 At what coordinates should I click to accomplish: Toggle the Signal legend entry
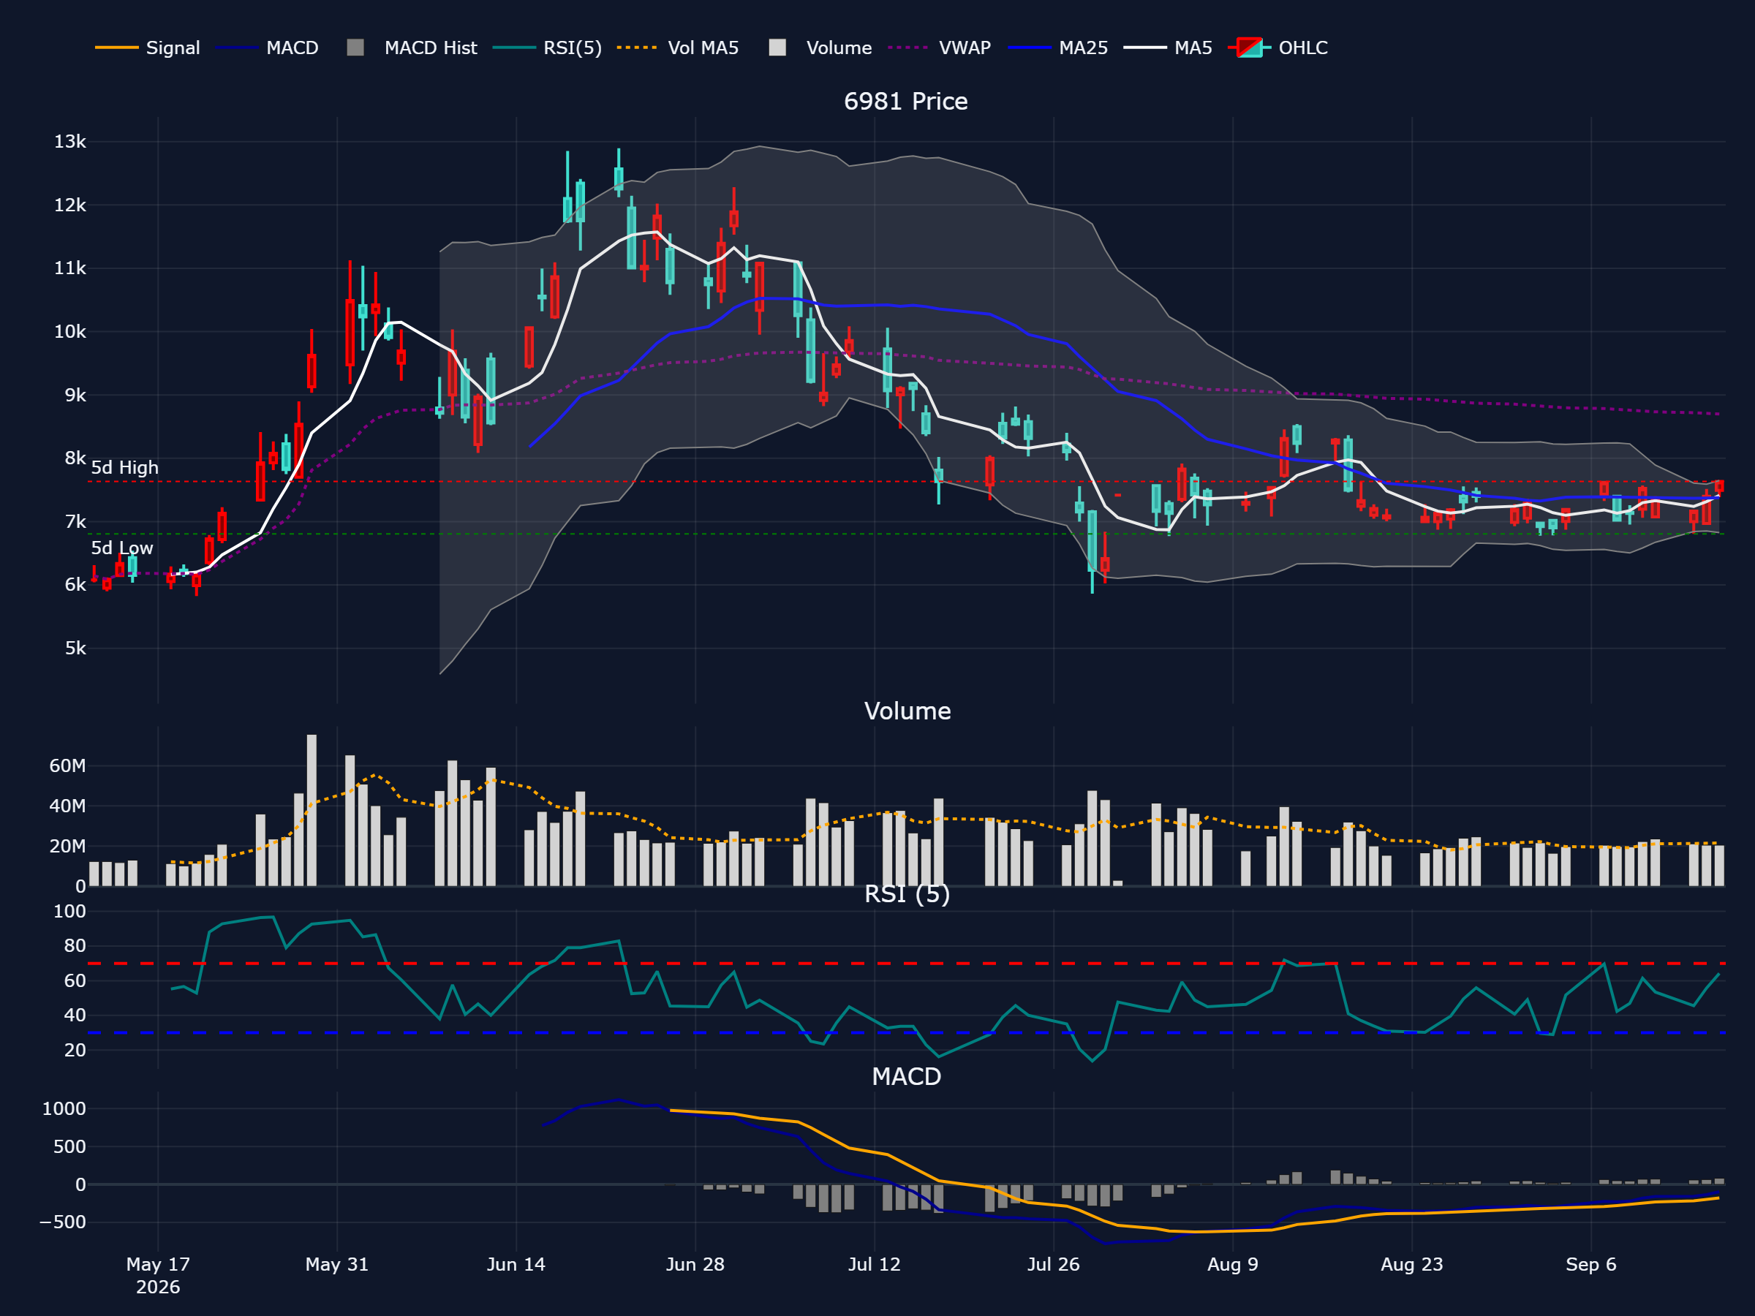tap(148, 48)
